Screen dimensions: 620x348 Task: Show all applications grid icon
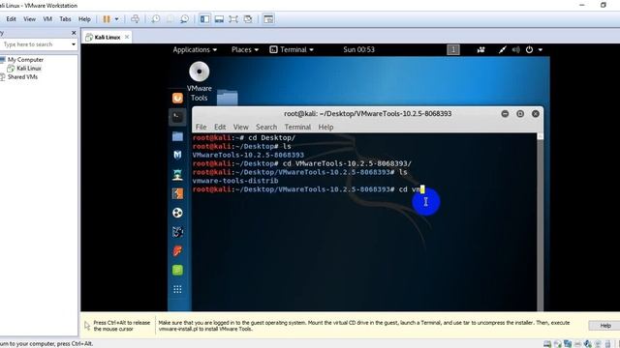point(177,289)
